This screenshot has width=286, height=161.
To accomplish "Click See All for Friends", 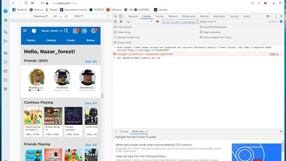I will (x=91, y=62).
